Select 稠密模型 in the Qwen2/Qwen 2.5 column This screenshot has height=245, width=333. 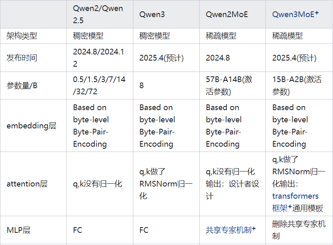88,36
